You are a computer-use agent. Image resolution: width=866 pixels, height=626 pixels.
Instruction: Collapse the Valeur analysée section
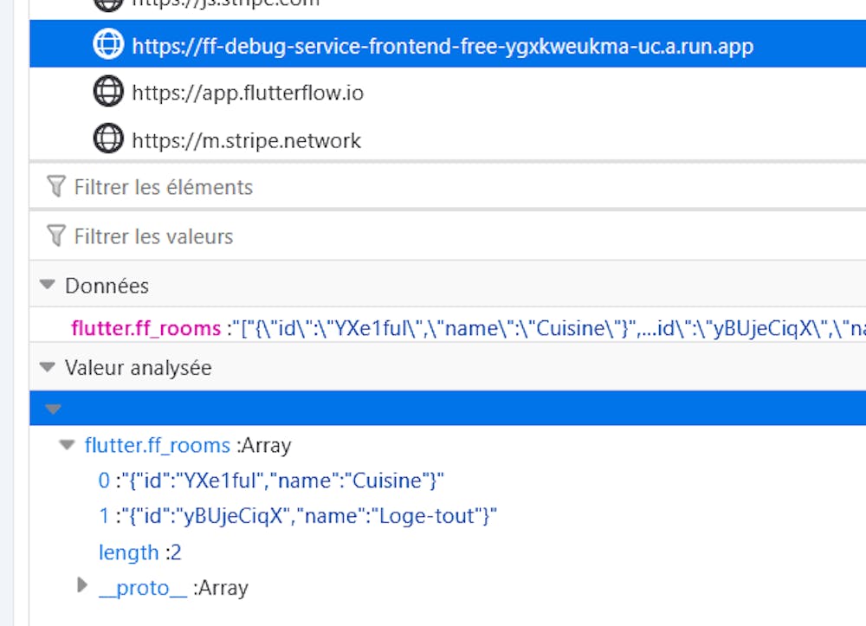pyautogui.click(x=48, y=368)
